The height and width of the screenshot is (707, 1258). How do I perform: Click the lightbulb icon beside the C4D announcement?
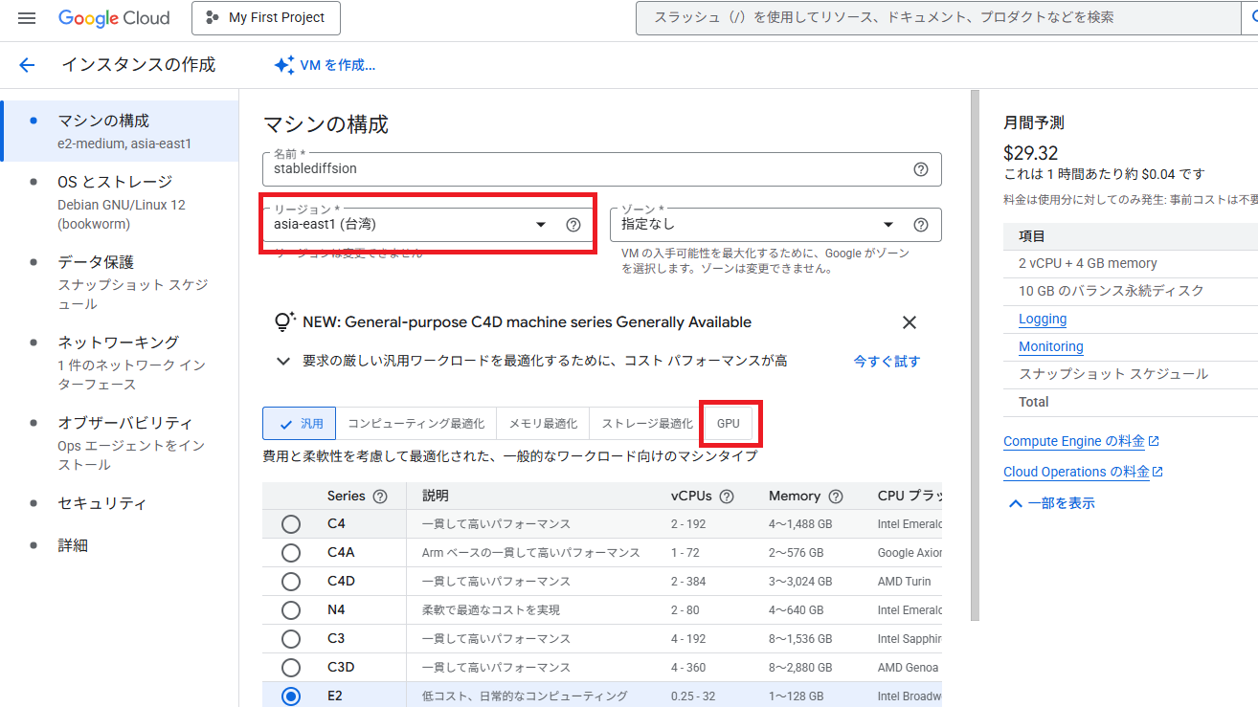(x=283, y=322)
